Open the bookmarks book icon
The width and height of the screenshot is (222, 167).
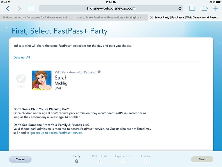(x=192, y=8)
